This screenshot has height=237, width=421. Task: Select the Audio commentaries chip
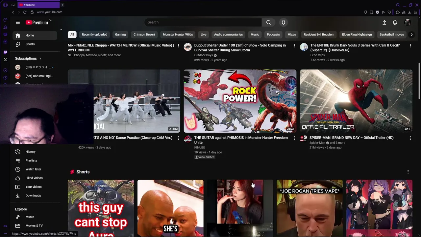click(x=228, y=35)
